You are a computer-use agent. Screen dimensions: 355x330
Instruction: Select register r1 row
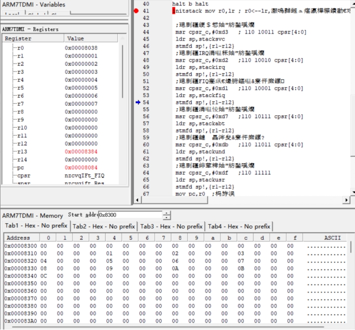tap(60, 56)
